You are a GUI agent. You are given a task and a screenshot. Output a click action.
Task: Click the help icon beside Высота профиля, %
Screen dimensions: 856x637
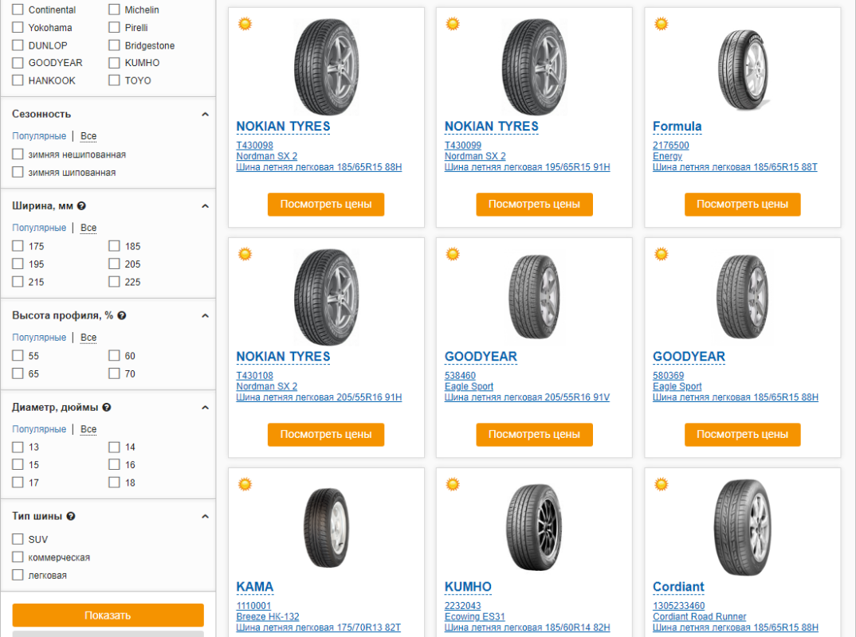[x=122, y=316]
